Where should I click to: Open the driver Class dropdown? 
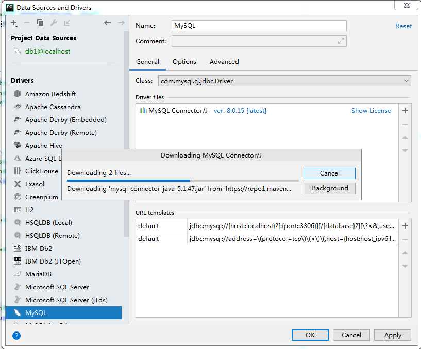(x=284, y=81)
